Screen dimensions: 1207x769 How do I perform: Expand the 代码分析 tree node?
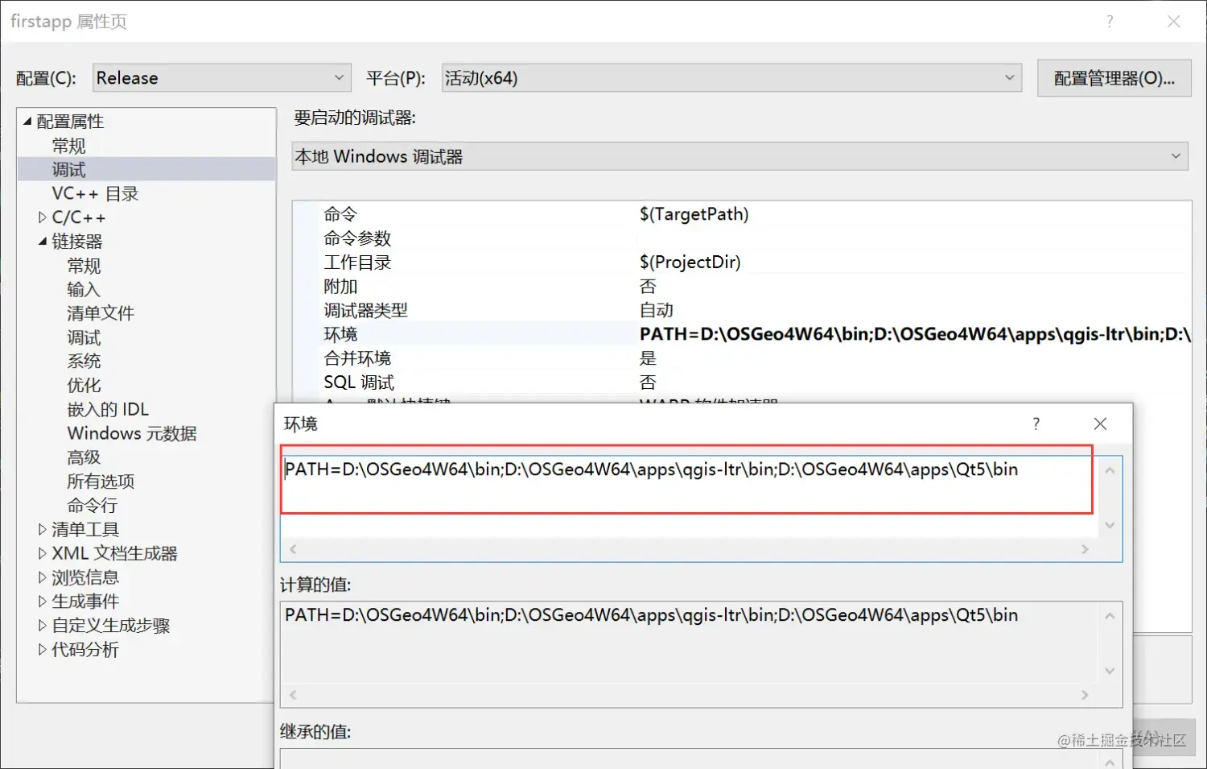[x=43, y=649]
